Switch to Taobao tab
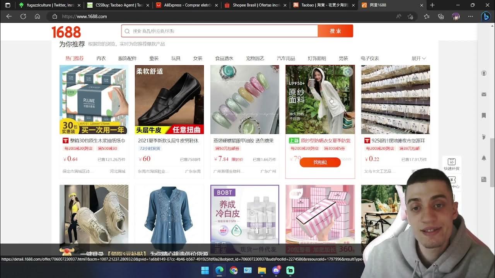 [323, 5]
